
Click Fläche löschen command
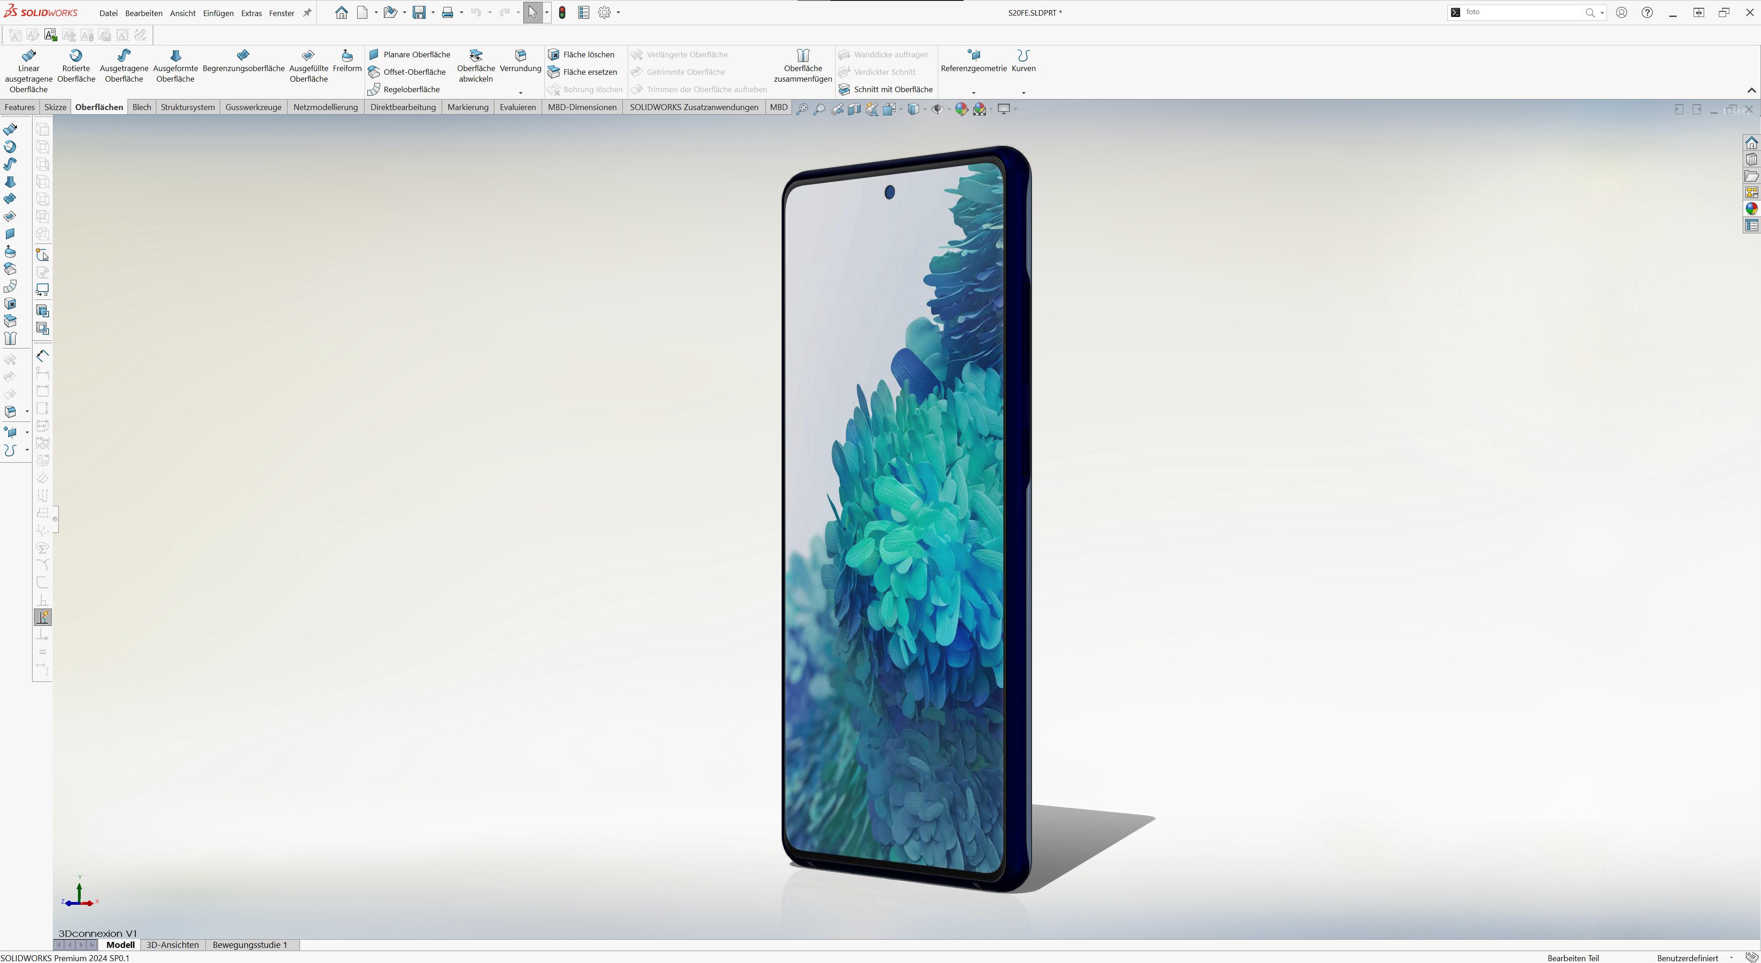(x=581, y=55)
